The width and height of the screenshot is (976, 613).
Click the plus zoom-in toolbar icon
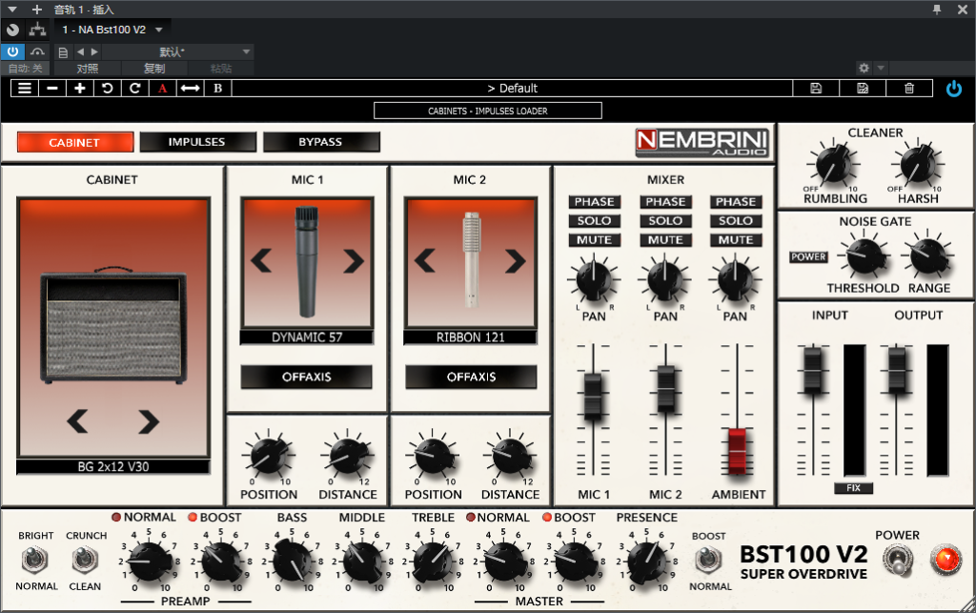pos(80,89)
